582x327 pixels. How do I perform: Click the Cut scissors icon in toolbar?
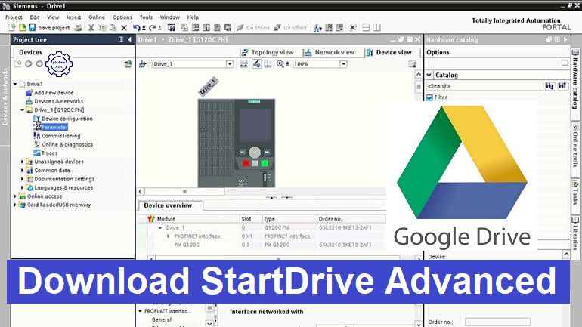pyautogui.click(x=91, y=28)
